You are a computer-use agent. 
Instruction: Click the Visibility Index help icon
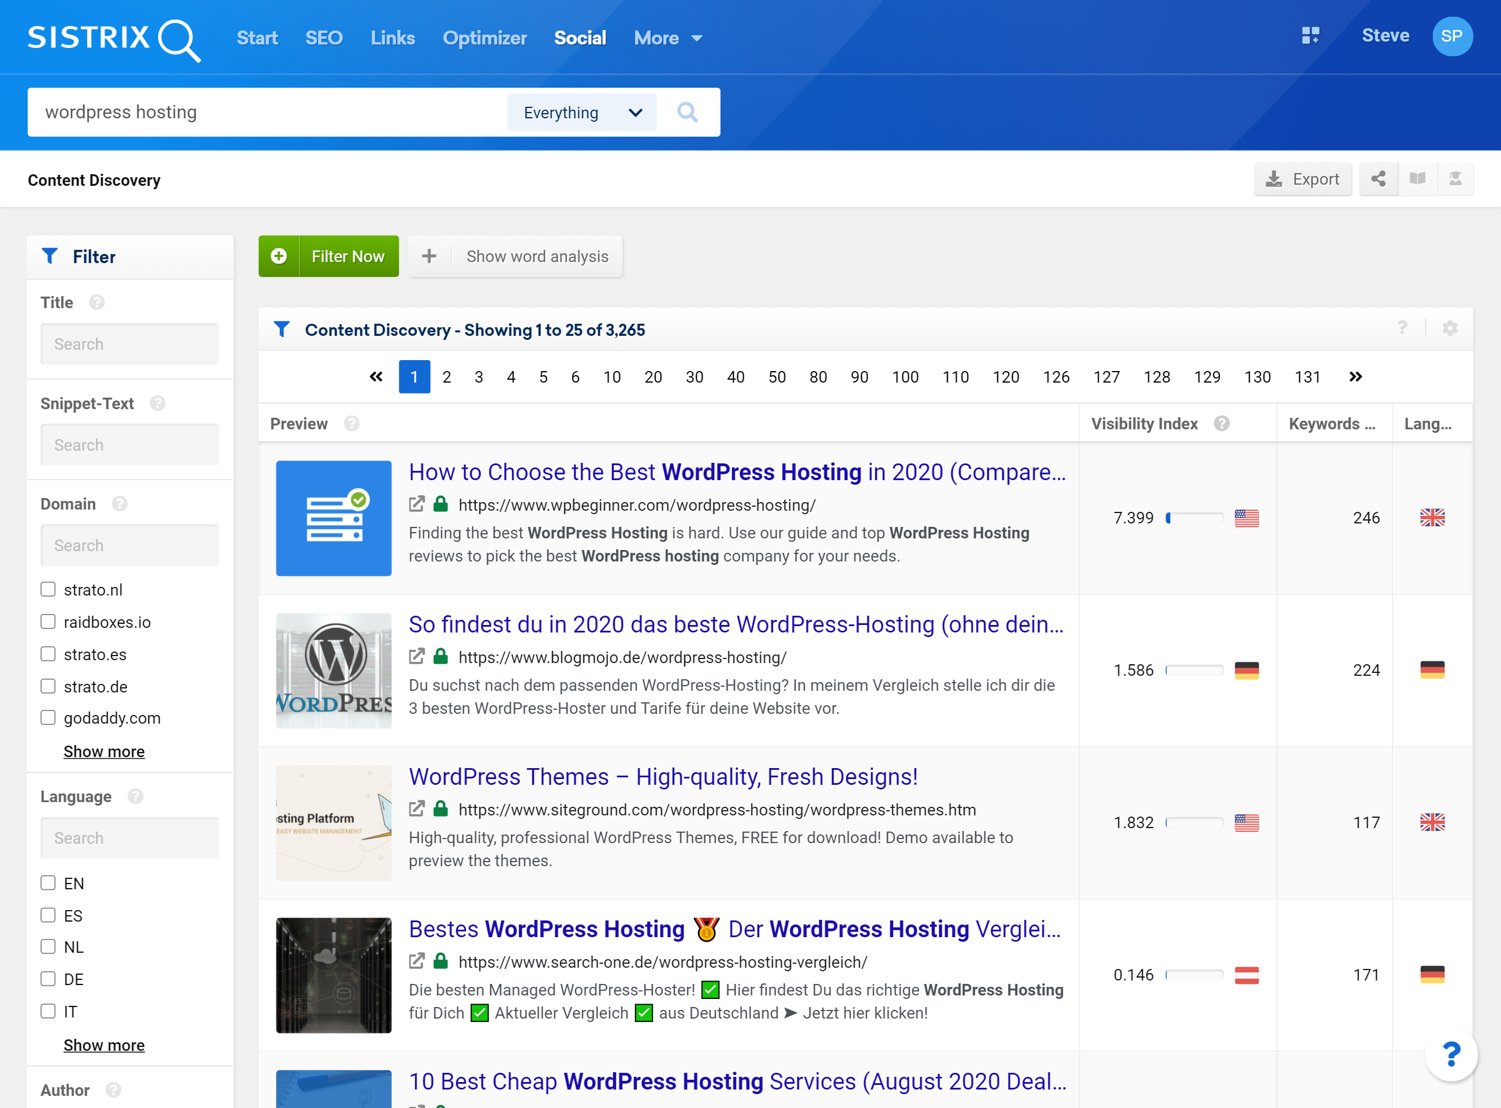[1222, 424]
